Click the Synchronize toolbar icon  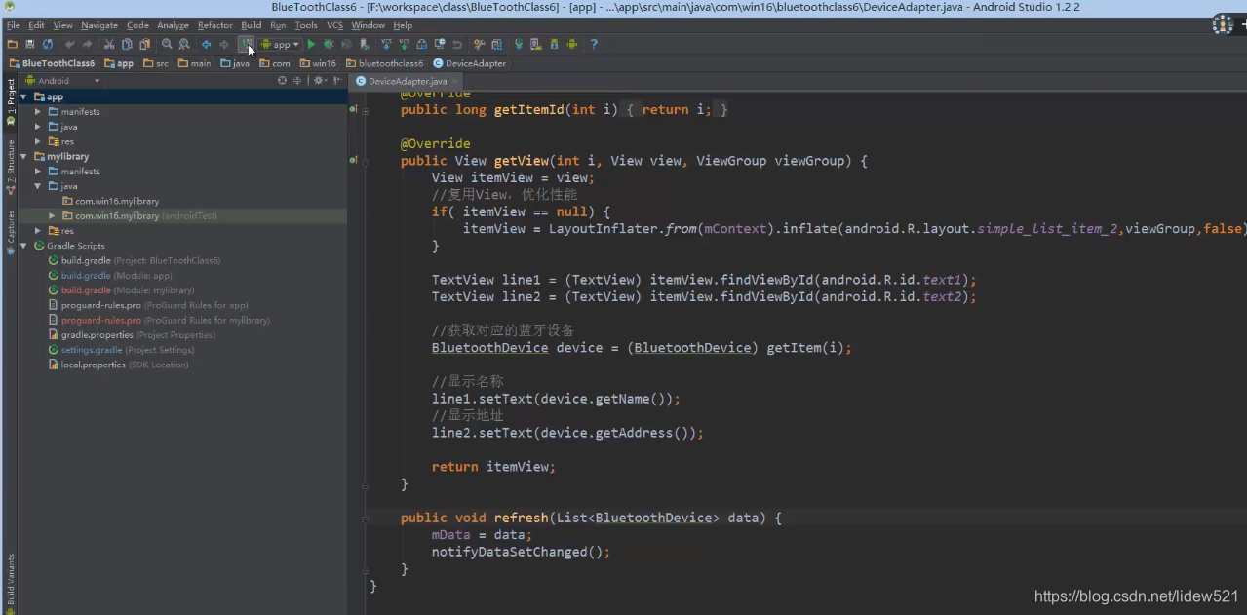point(47,44)
